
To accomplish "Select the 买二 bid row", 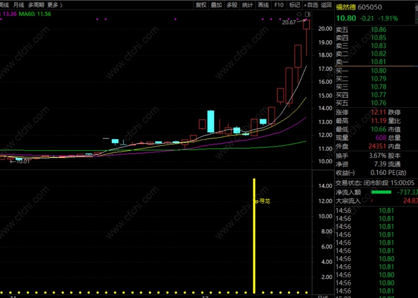I will [x=376, y=79].
